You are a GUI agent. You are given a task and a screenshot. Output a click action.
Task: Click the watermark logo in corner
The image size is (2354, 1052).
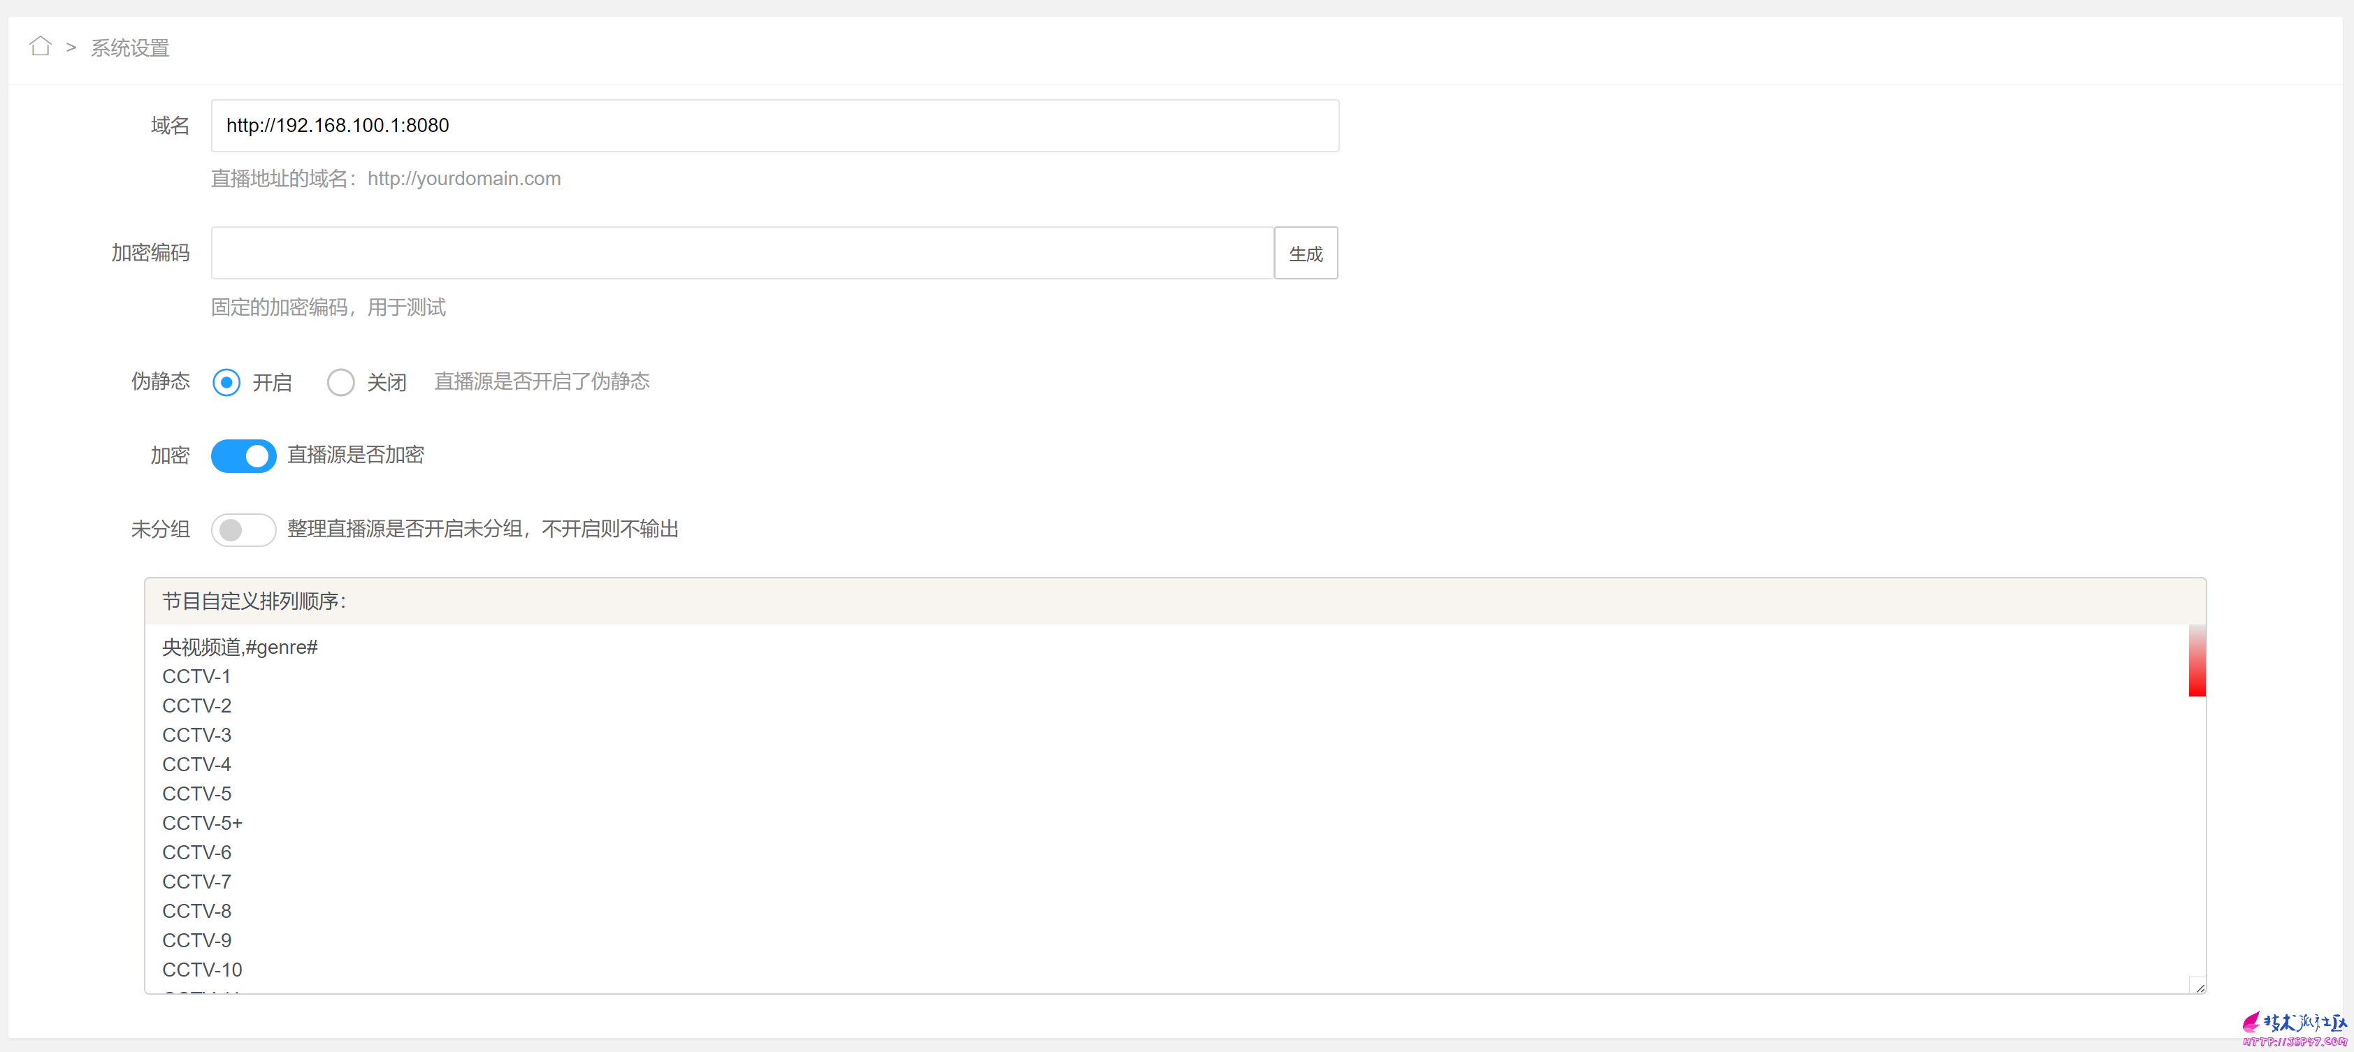(2294, 1028)
